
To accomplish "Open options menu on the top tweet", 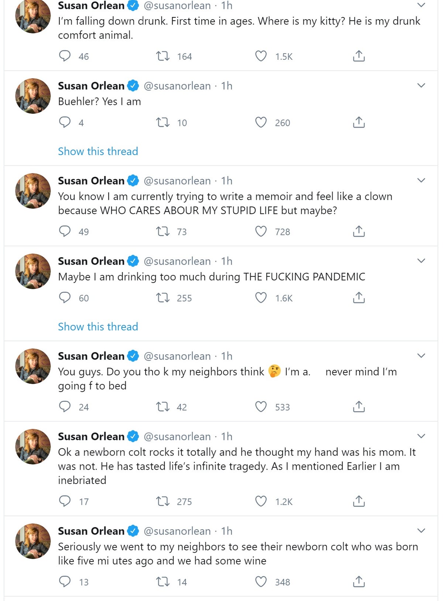I will [420, 4].
